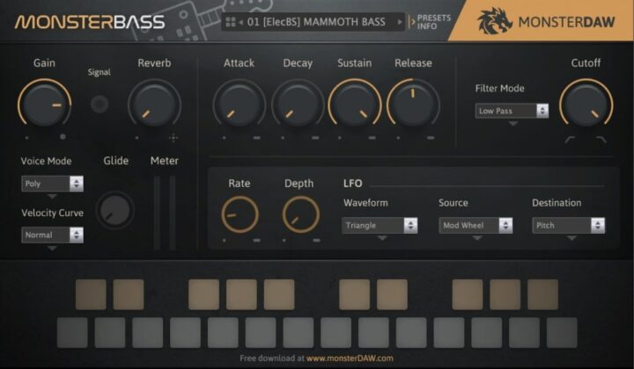Expand the Voice Mode Poly dropdown
Screen dimensions: 634x369
[x=52, y=184]
